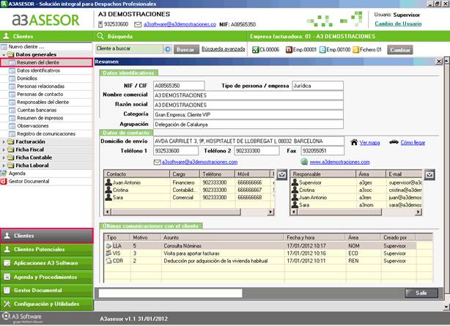Click the Cliente a buscar input field
The image size is (450, 326).
click(129, 49)
